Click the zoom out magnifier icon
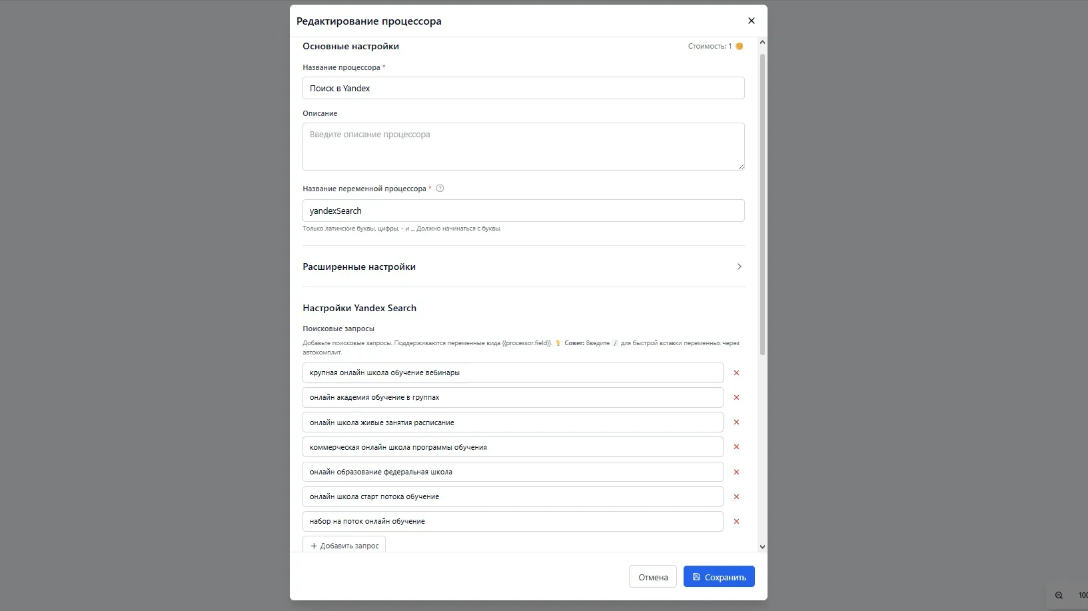This screenshot has width=1088, height=611. coord(1059,595)
